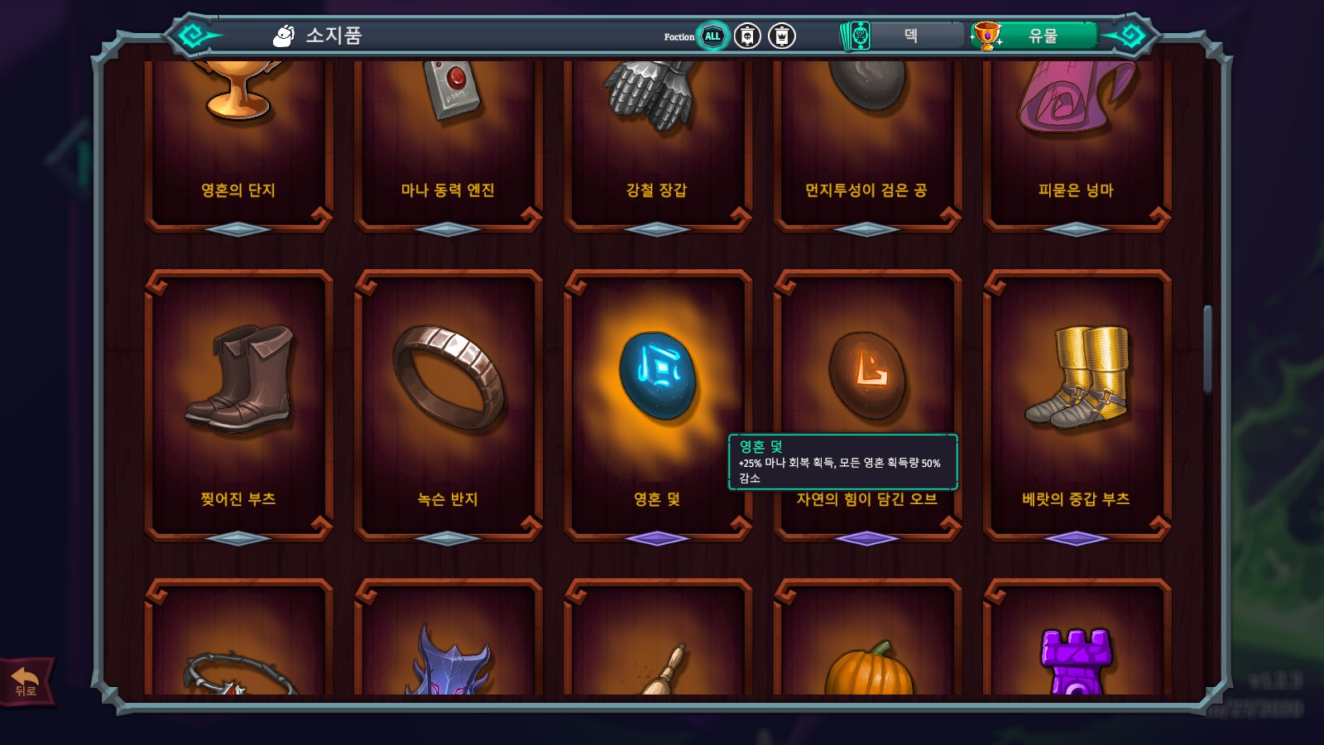Select the 자연의 힘이 담긴 오브 orb

[x=867, y=376]
